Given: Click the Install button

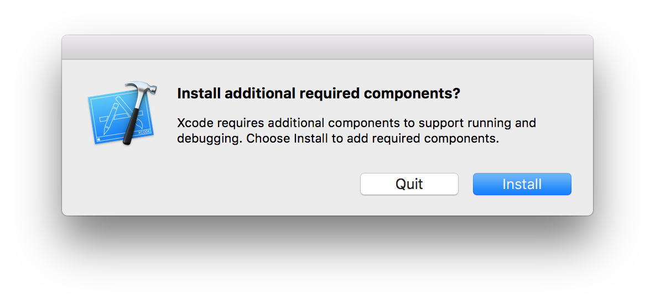Looking at the screenshot, I should click(522, 184).
